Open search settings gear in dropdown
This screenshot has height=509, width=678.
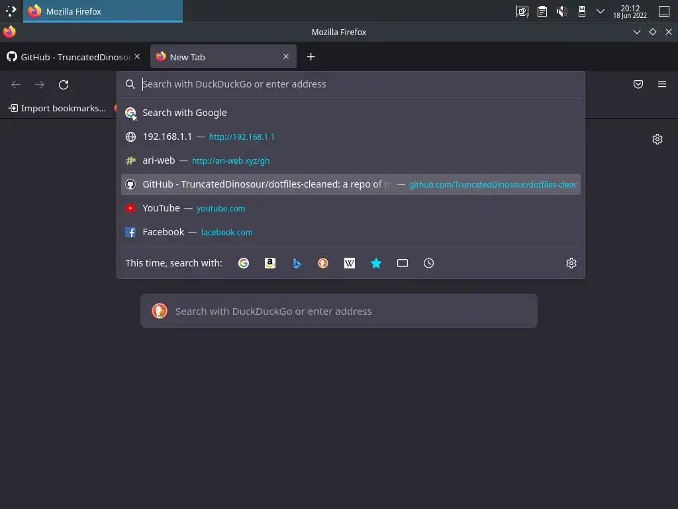571,263
